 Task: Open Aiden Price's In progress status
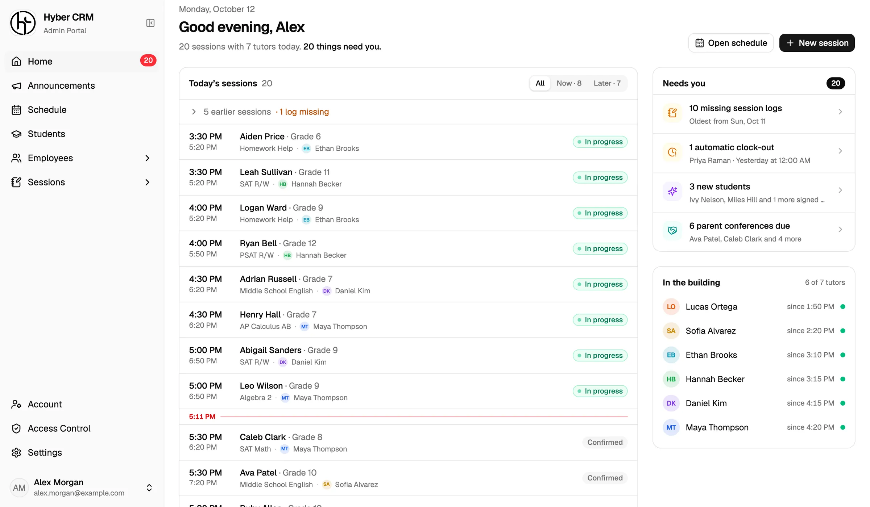600,142
